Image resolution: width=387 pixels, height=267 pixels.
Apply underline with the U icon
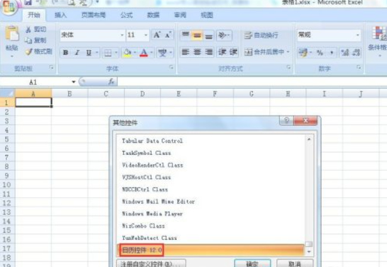pos(88,52)
